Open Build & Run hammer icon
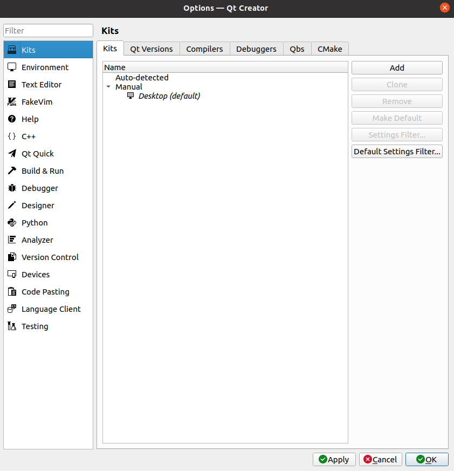Viewport: 454px width, 471px height. 12,170
